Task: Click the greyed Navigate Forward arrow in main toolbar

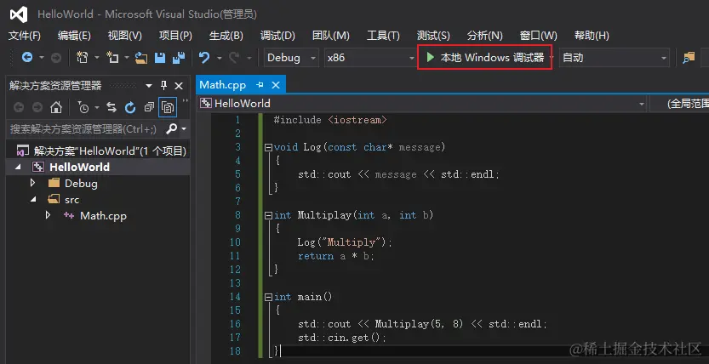Action: pyautogui.click(x=56, y=57)
